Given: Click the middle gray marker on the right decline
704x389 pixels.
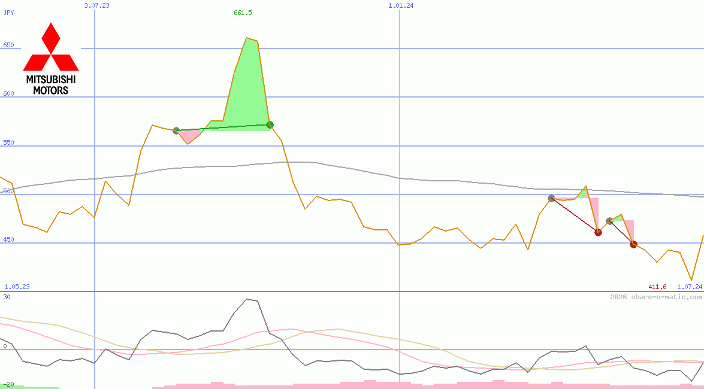Looking at the screenshot, I should [609, 220].
